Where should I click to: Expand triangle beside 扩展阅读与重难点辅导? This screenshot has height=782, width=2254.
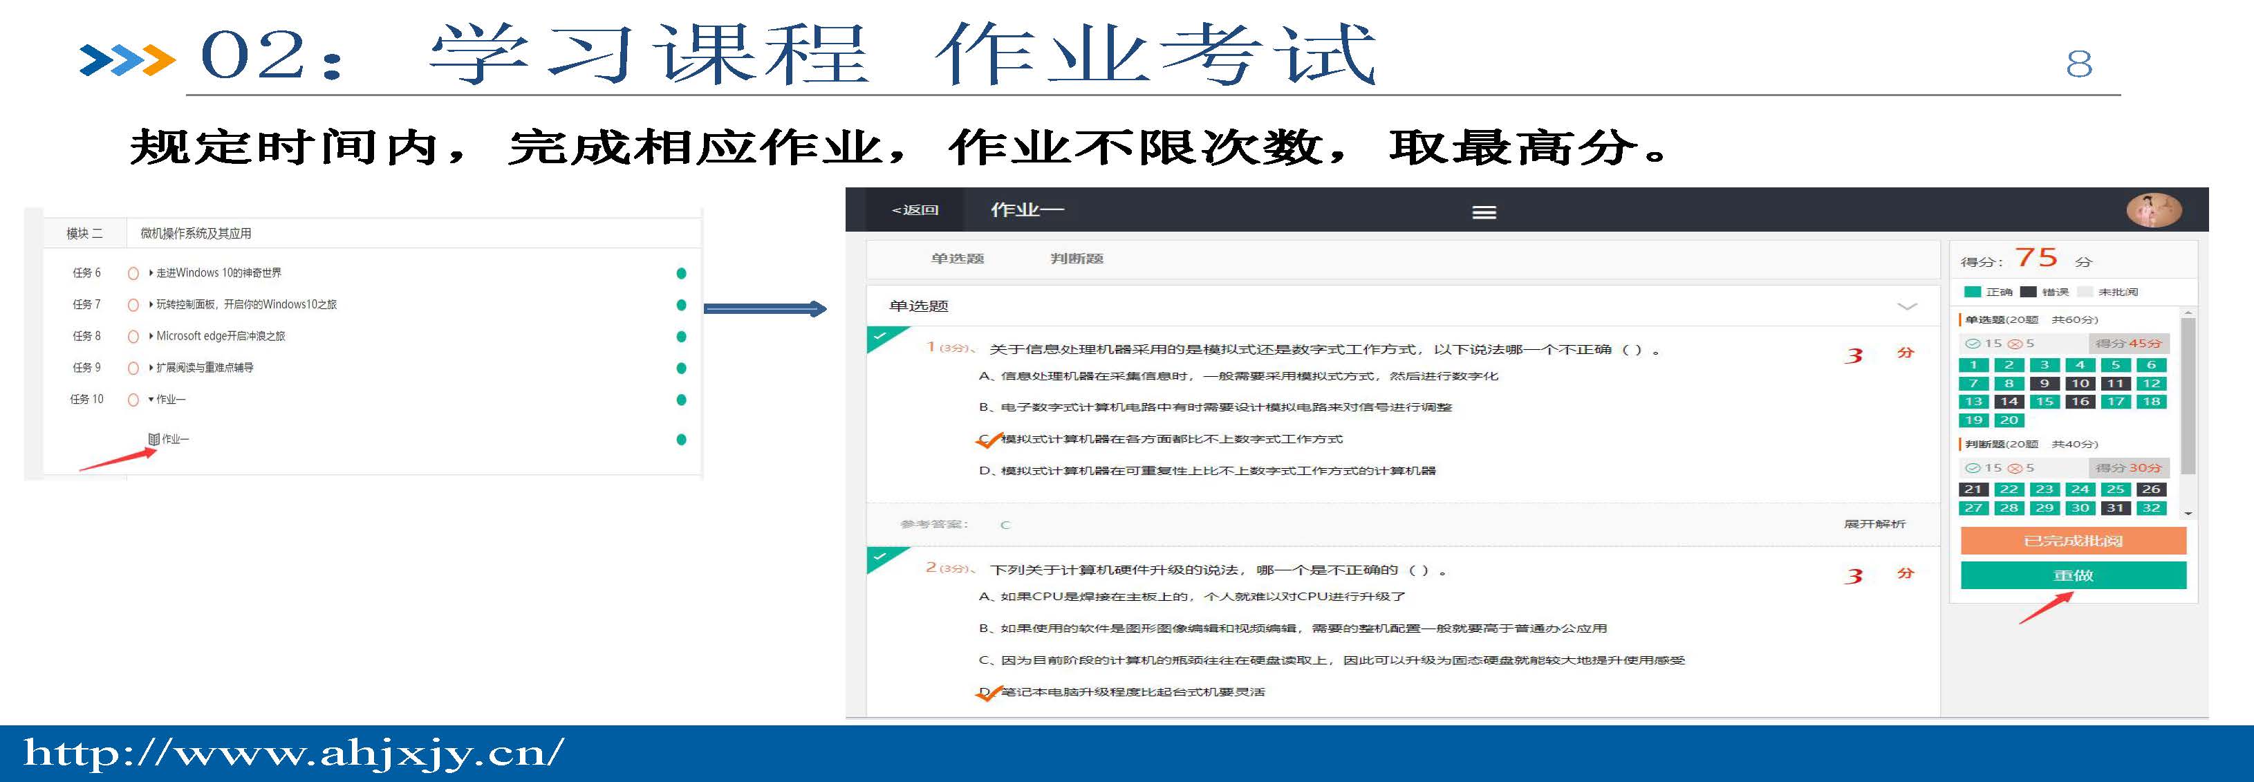click(151, 367)
